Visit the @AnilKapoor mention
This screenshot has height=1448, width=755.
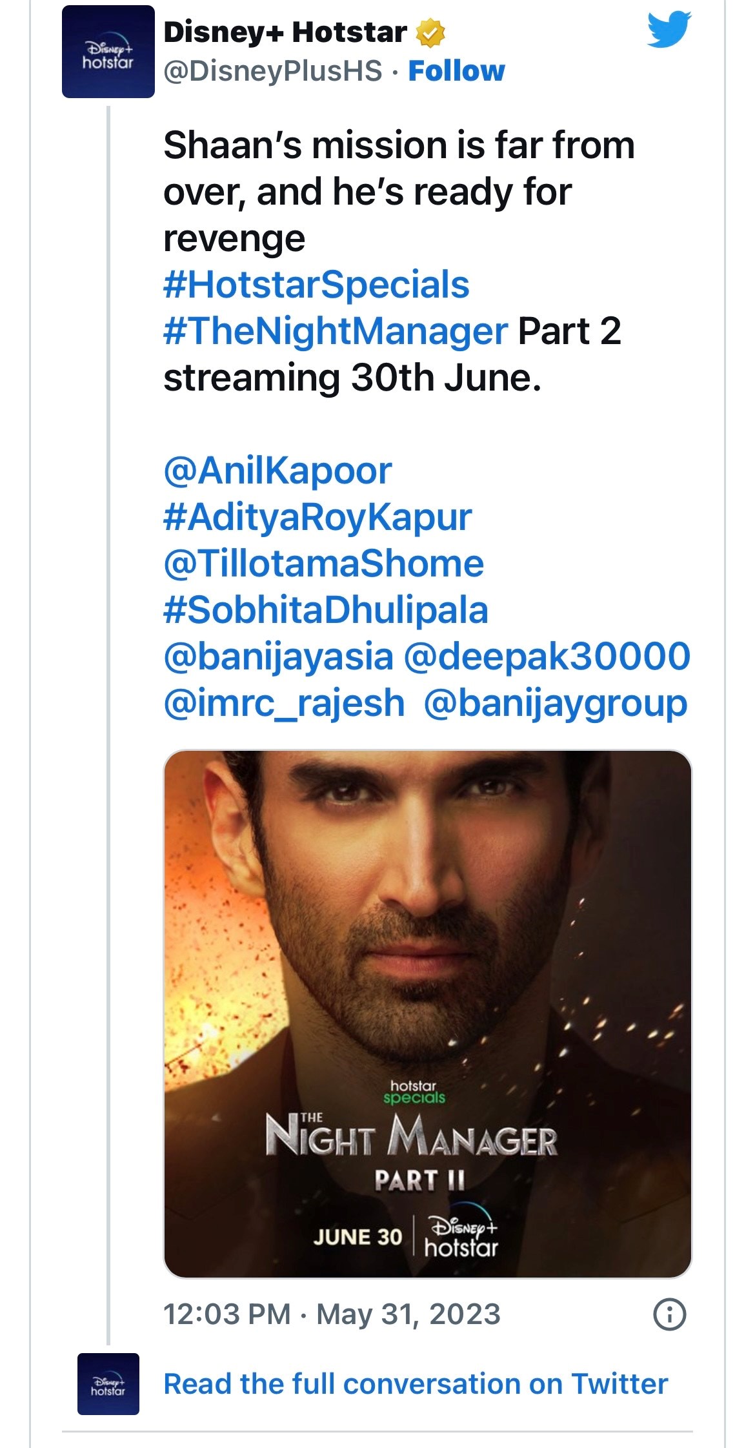click(x=277, y=471)
